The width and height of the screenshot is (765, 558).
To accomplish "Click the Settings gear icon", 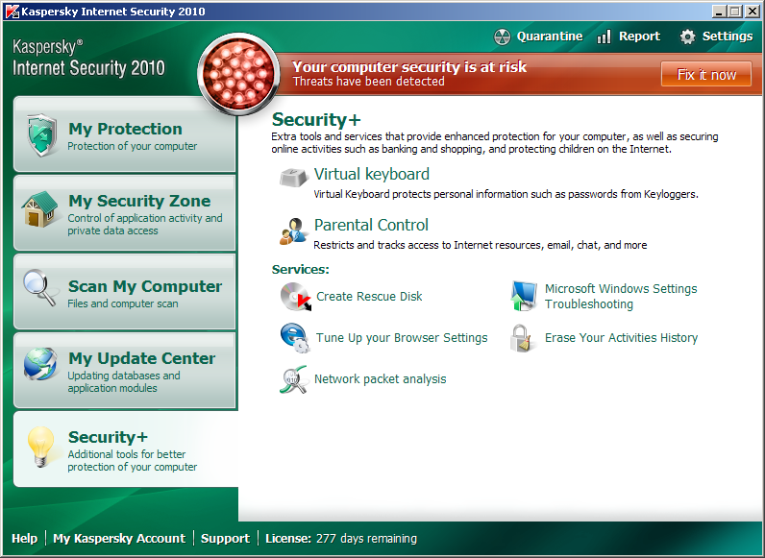I will [687, 36].
